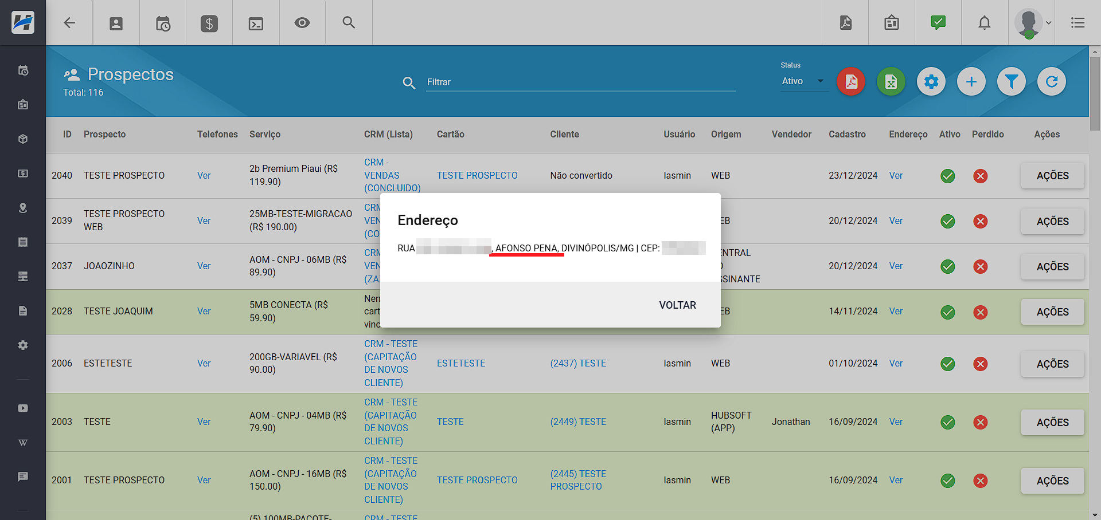The height and width of the screenshot is (520, 1101).
Task: Toggle Ativo checkmark for prospect 2040
Action: pos(948,176)
